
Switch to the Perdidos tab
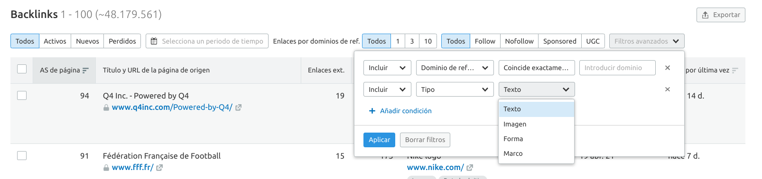122,41
